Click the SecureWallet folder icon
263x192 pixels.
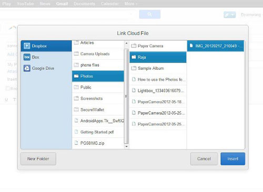click(76, 110)
